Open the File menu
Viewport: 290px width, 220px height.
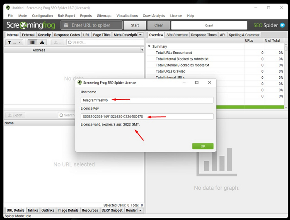pos(10,16)
